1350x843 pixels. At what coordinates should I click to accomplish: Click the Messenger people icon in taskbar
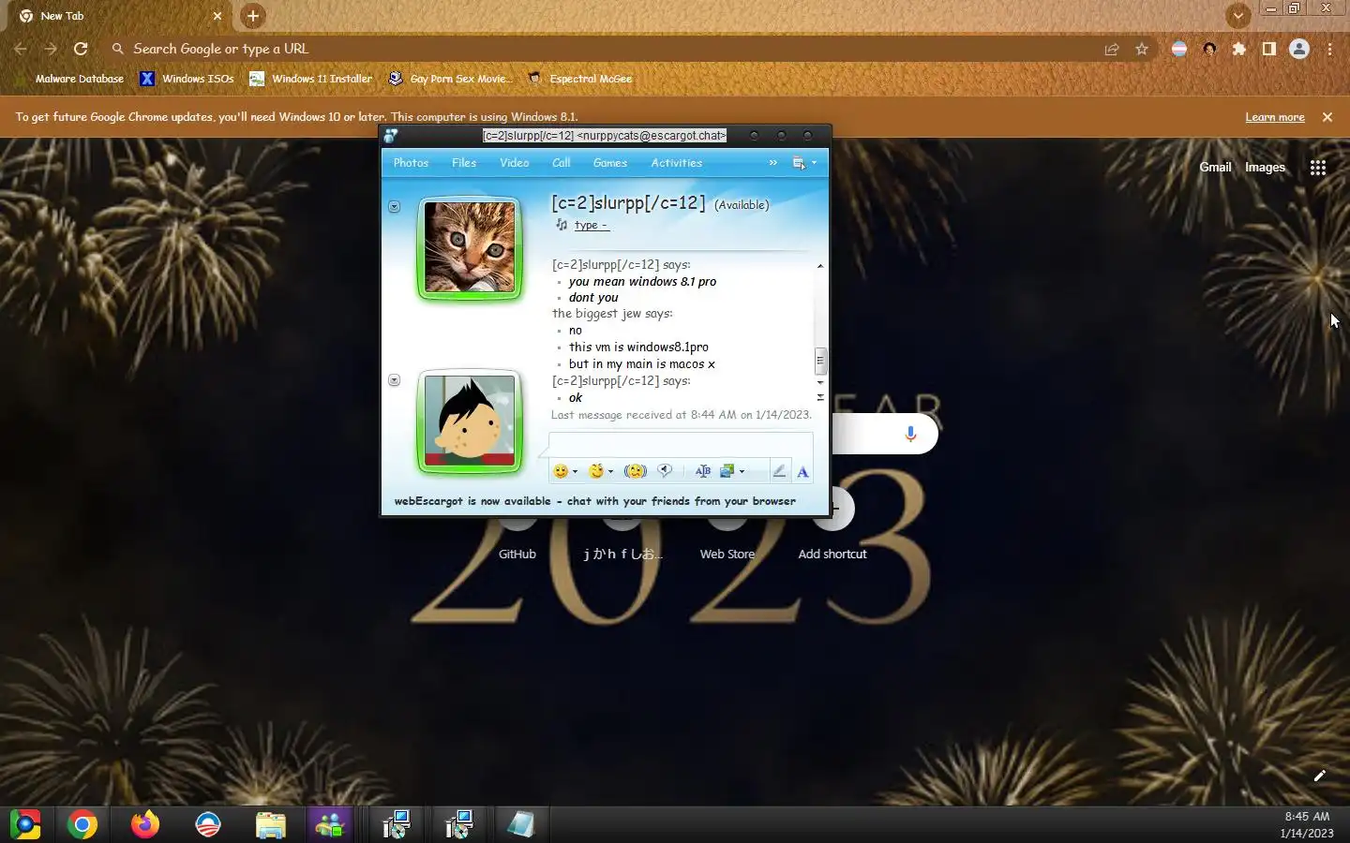(330, 824)
